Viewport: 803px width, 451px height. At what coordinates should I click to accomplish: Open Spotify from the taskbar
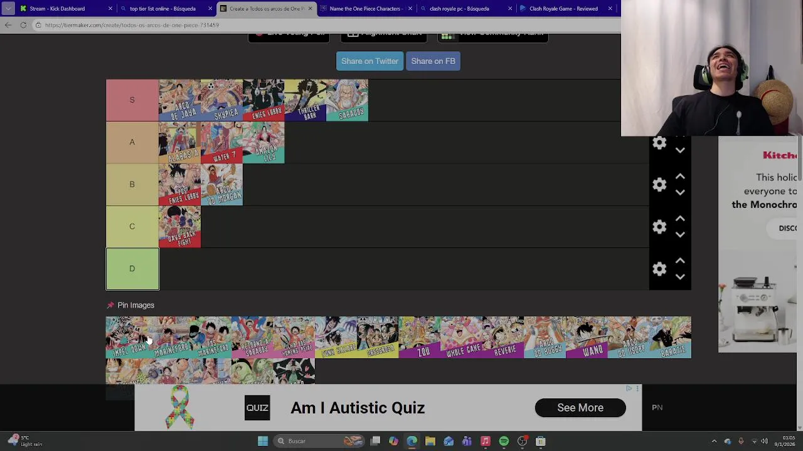pos(504,441)
